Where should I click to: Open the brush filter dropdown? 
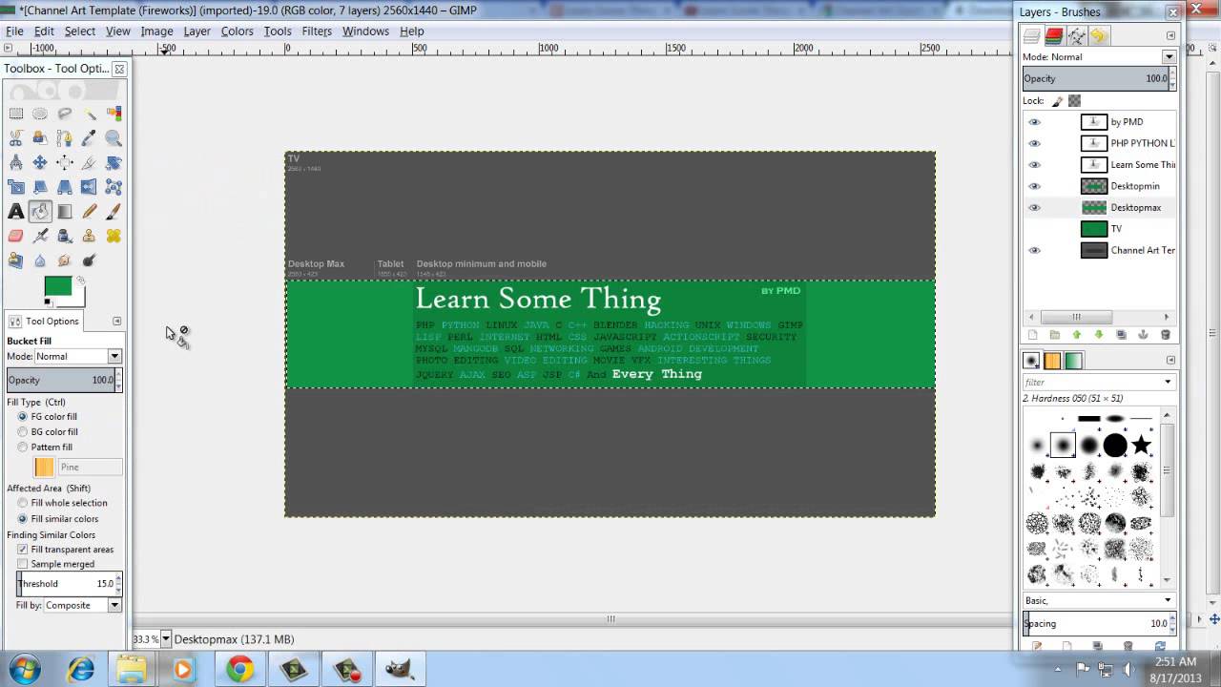point(1168,382)
